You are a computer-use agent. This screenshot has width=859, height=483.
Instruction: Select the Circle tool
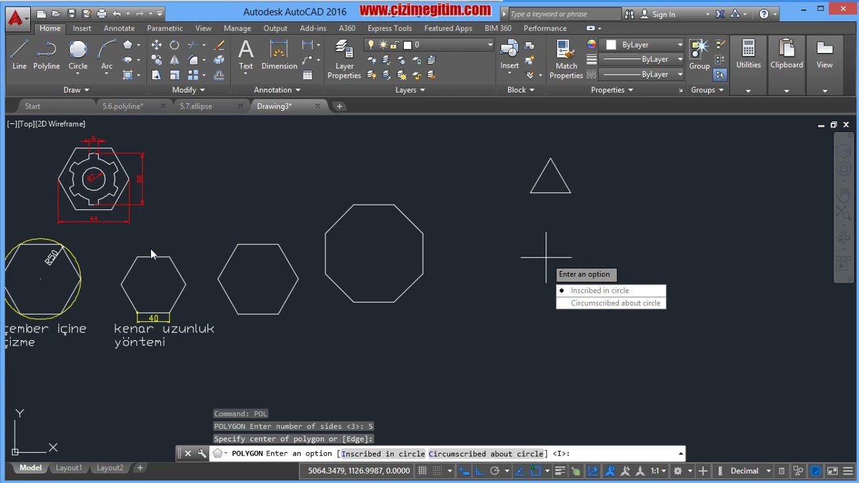point(78,54)
